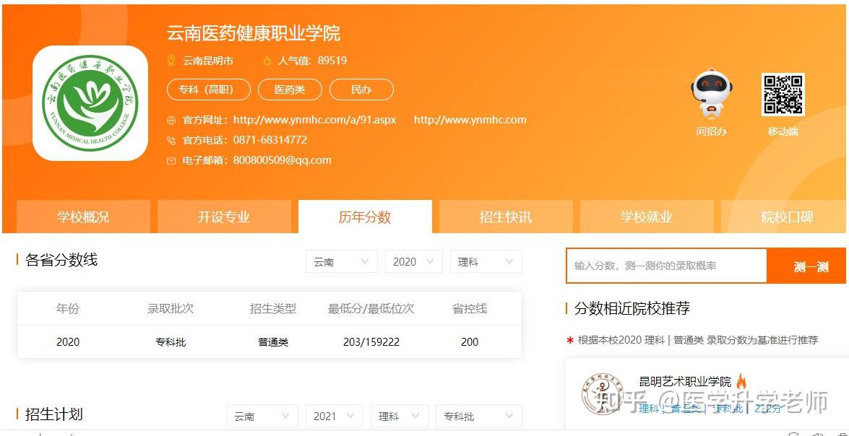Expand the 2021 year dropdown
Viewport: 849px width, 436px height.
point(334,416)
